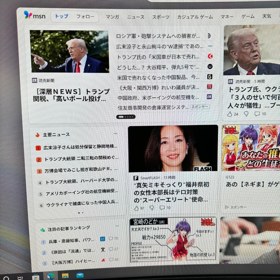Open どうした...? 大谷翔平 headline

(158, 67)
